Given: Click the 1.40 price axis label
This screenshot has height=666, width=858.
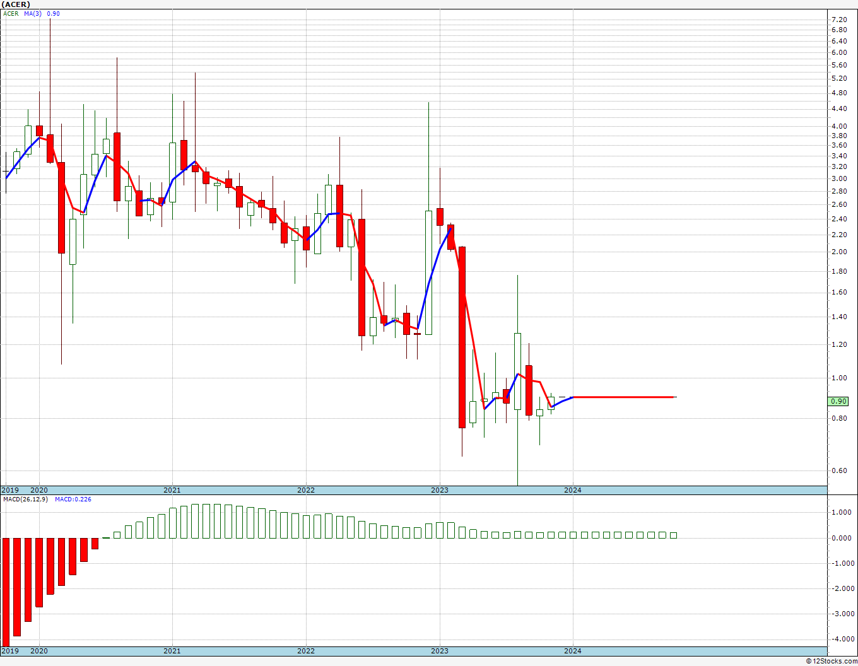Looking at the screenshot, I should coord(839,317).
